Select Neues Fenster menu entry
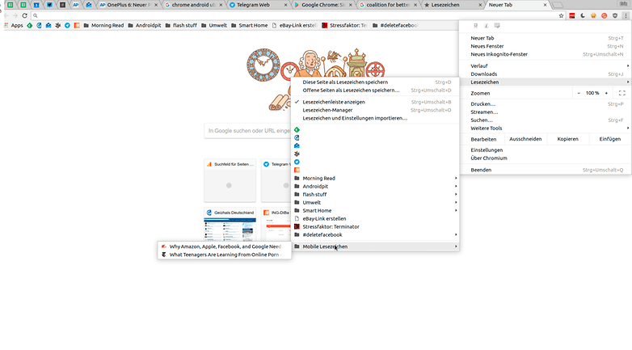The height and width of the screenshot is (350, 632). click(x=546, y=46)
